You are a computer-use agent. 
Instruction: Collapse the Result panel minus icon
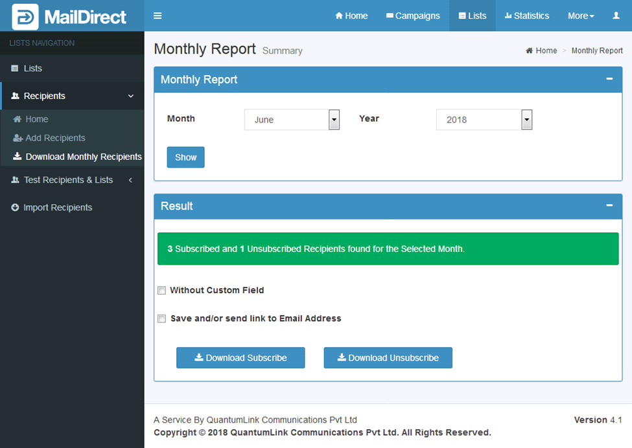pyautogui.click(x=609, y=205)
